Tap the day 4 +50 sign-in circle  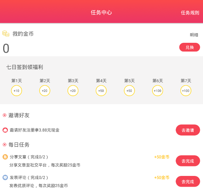pyautogui.click(x=101, y=91)
